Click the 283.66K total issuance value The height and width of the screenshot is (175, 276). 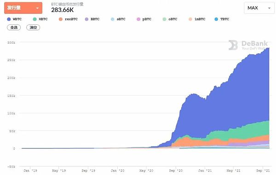tap(63, 10)
